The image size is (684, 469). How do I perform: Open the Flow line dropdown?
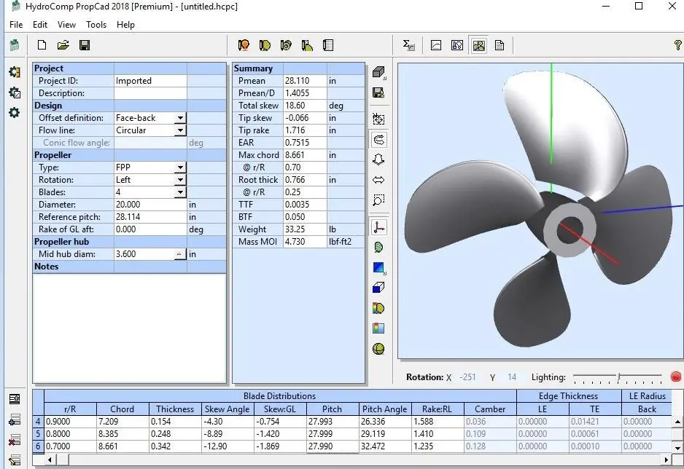coord(181,130)
